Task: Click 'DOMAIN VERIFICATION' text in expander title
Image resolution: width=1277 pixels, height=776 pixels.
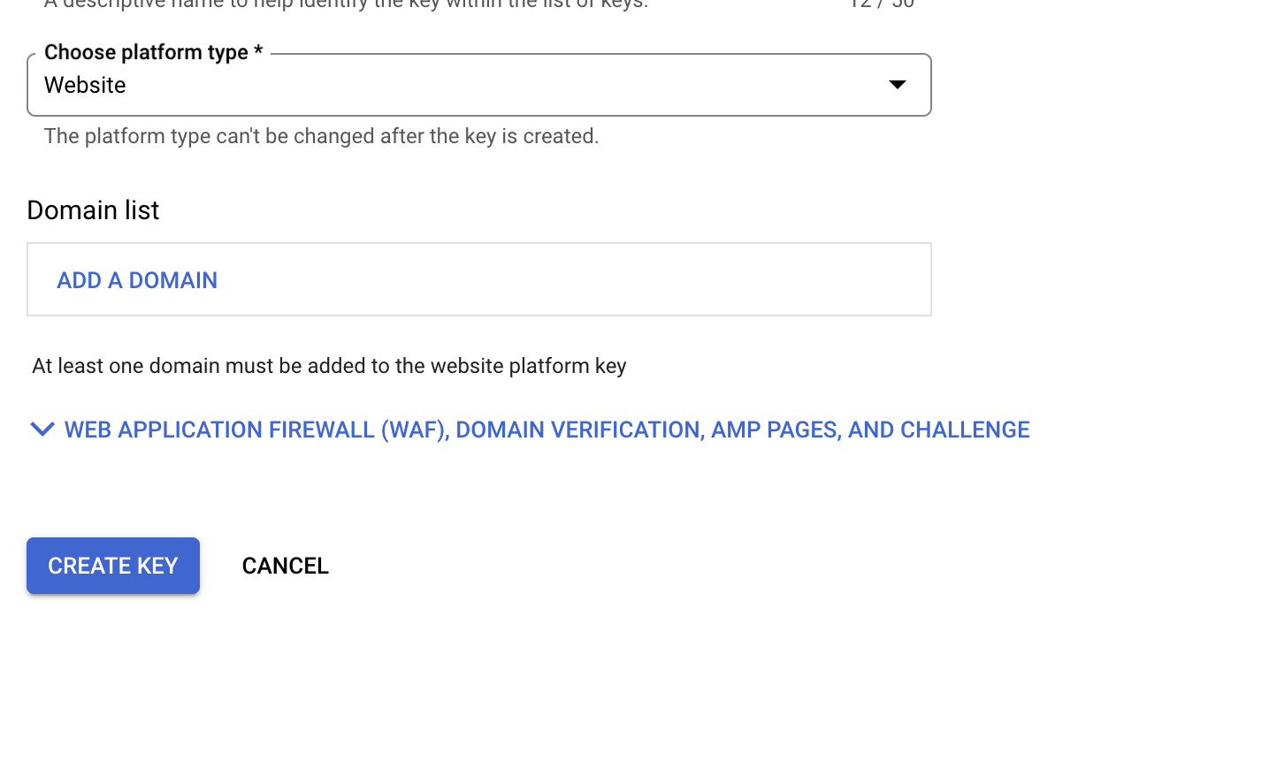Action: tap(579, 430)
